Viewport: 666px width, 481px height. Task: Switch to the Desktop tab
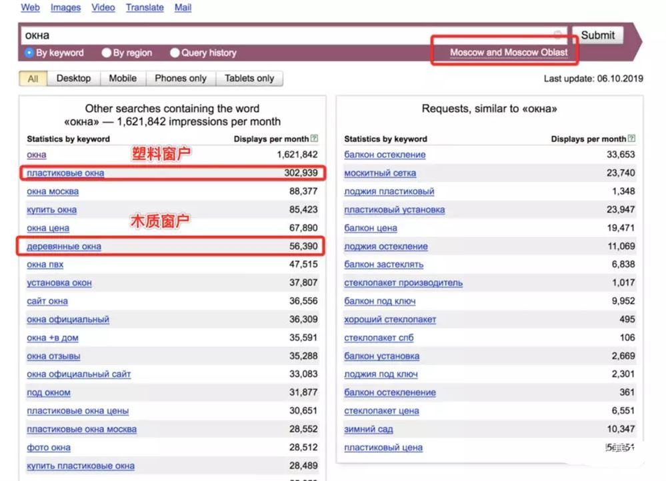point(73,79)
